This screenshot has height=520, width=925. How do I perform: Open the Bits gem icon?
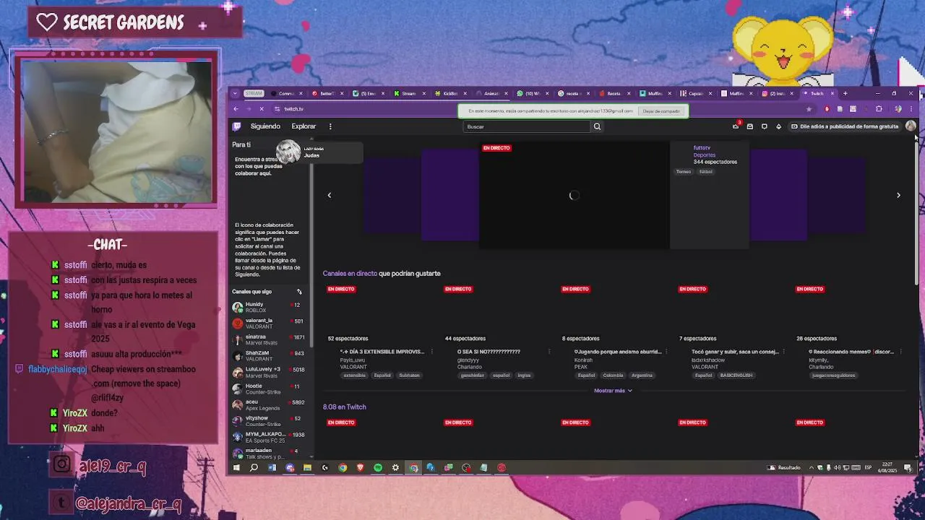[778, 126]
